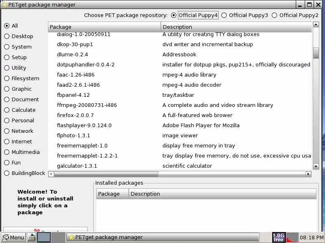The width and height of the screenshot is (325, 243).
Task: Click description 'A full-featured web brower'
Action: (x=197, y=115)
